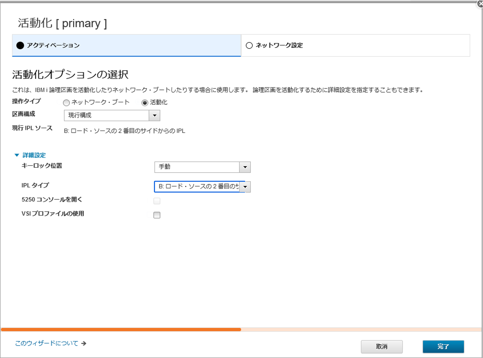483x358 pixels.
Task: Click the empty circle beside ネットワーク設定
Action: pos(249,45)
